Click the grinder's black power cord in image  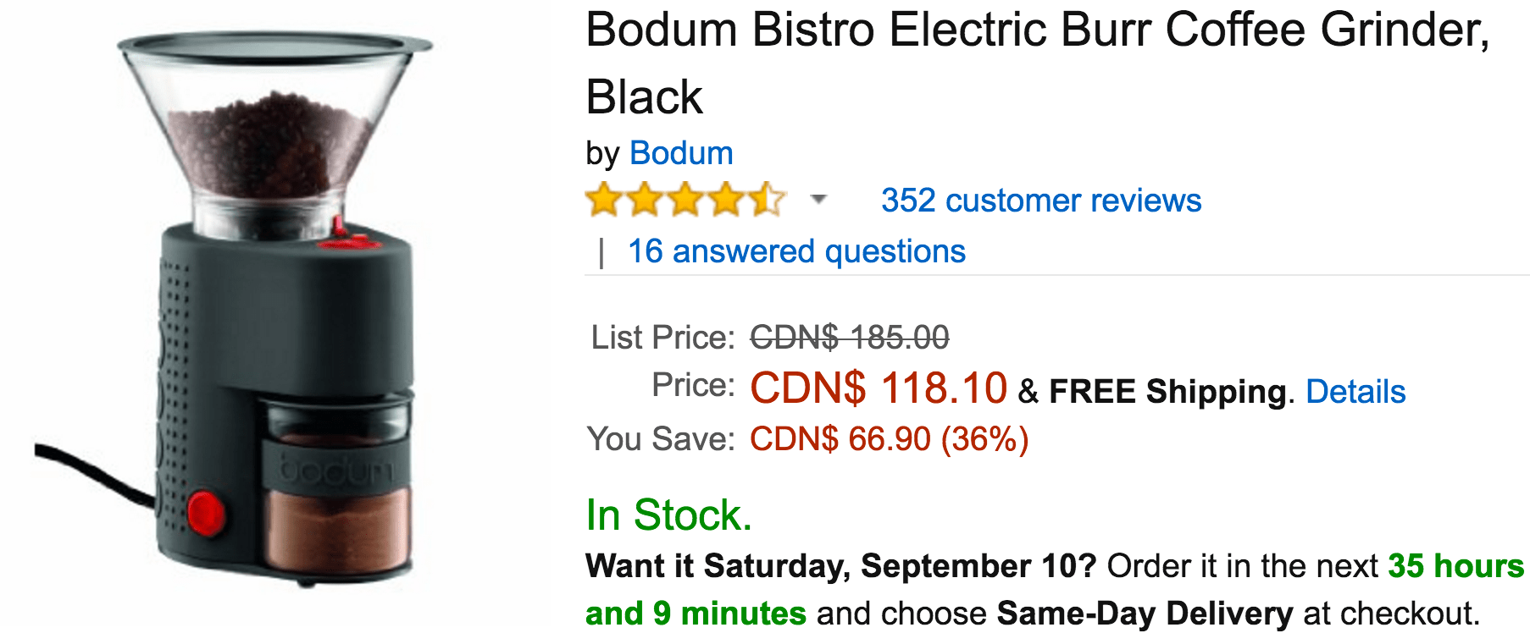click(x=95, y=472)
